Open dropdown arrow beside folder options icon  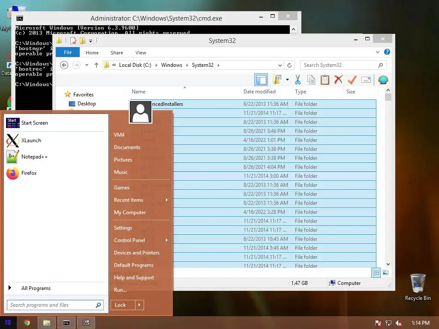(x=287, y=80)
